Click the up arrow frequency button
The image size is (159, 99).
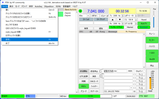(x=112, y=20)
